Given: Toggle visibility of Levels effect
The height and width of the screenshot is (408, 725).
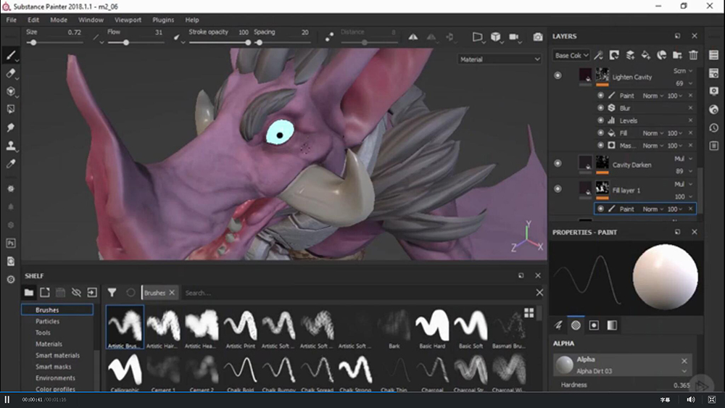Looking at the screenshot, I should pyautogui.click(x=600, y=120).
